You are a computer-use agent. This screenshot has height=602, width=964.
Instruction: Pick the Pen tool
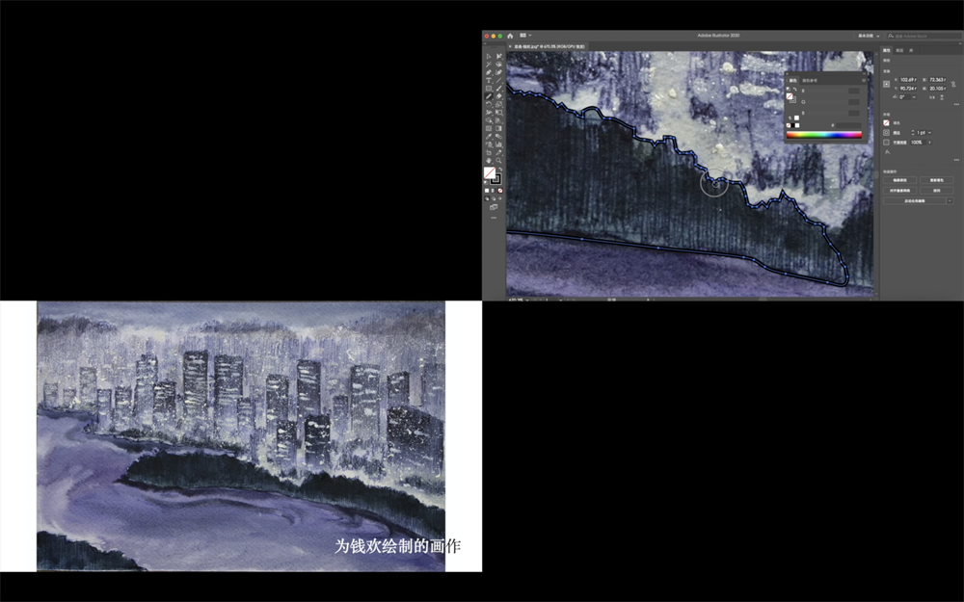click(489, 72)
